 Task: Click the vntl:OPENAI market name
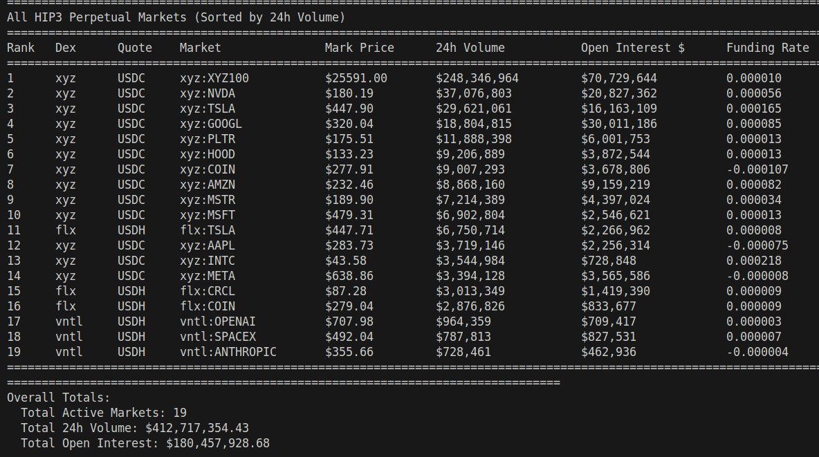coord(217,321)
